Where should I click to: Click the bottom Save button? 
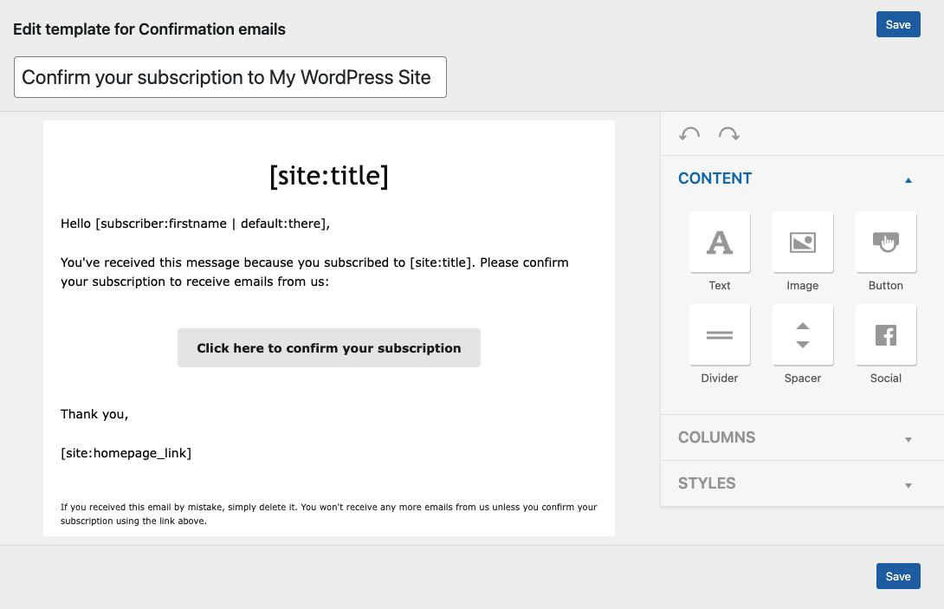898,576
